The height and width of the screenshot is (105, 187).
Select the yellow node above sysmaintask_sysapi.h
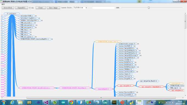[108, 41]
